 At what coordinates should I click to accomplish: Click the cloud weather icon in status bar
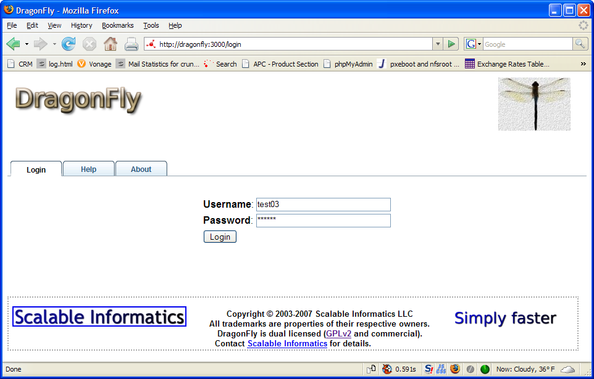tap(567, 369)
